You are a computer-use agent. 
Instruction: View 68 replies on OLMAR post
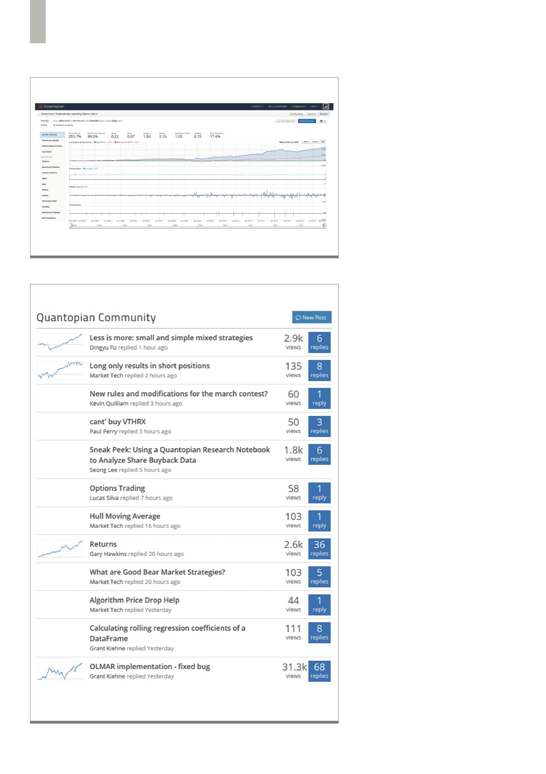pos(319,671)
